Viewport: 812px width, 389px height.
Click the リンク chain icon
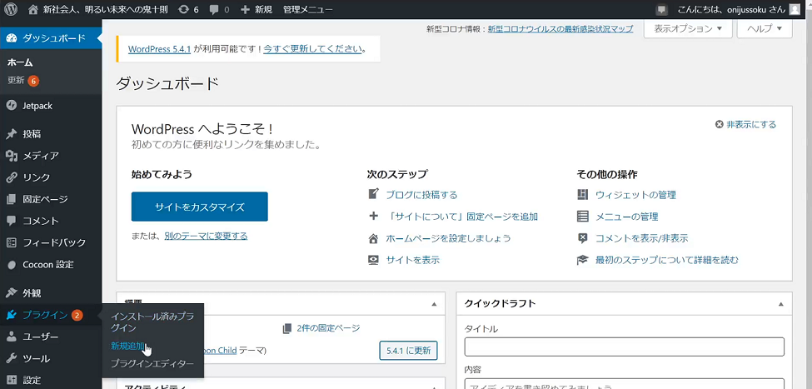click(x=12, y=177)
